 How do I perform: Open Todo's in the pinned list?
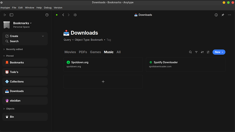(x=25, y=72)
